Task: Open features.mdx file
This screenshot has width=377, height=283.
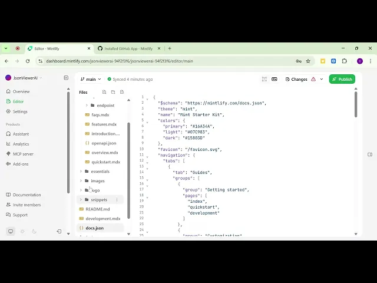Action: (104, 124)
